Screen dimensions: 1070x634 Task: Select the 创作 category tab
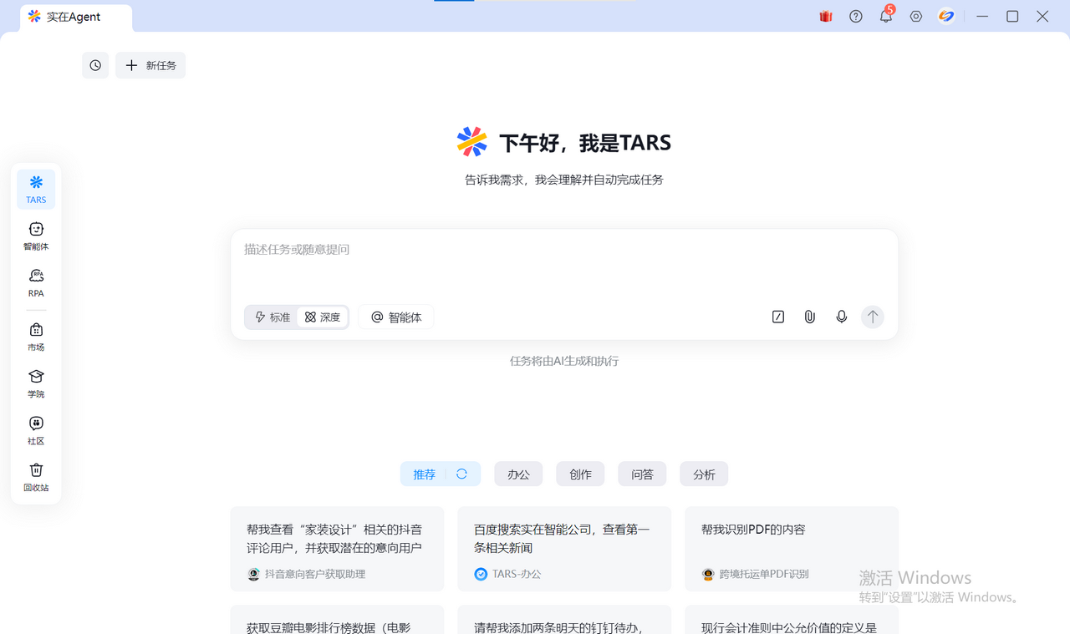580,474
